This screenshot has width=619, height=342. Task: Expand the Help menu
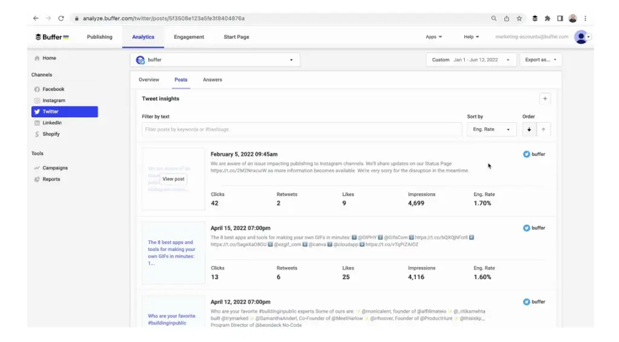point(472,37)
